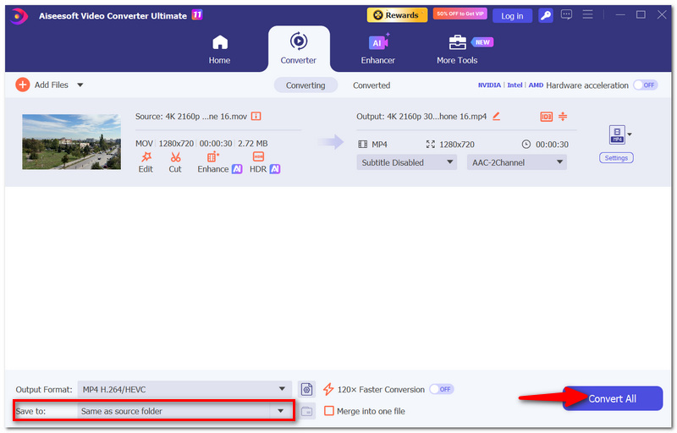Click the open output folder icon
This screenshot has width=677, height=433.
click(x=306, y=411)
